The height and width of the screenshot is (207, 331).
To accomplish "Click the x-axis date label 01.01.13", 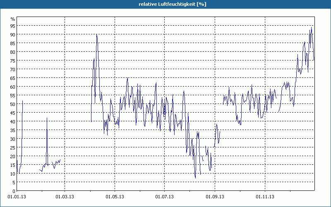I will (17, 197).
